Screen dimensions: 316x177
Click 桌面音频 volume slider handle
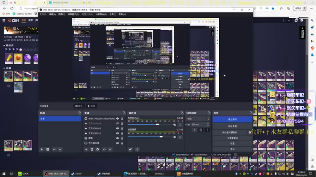point(161,137)
